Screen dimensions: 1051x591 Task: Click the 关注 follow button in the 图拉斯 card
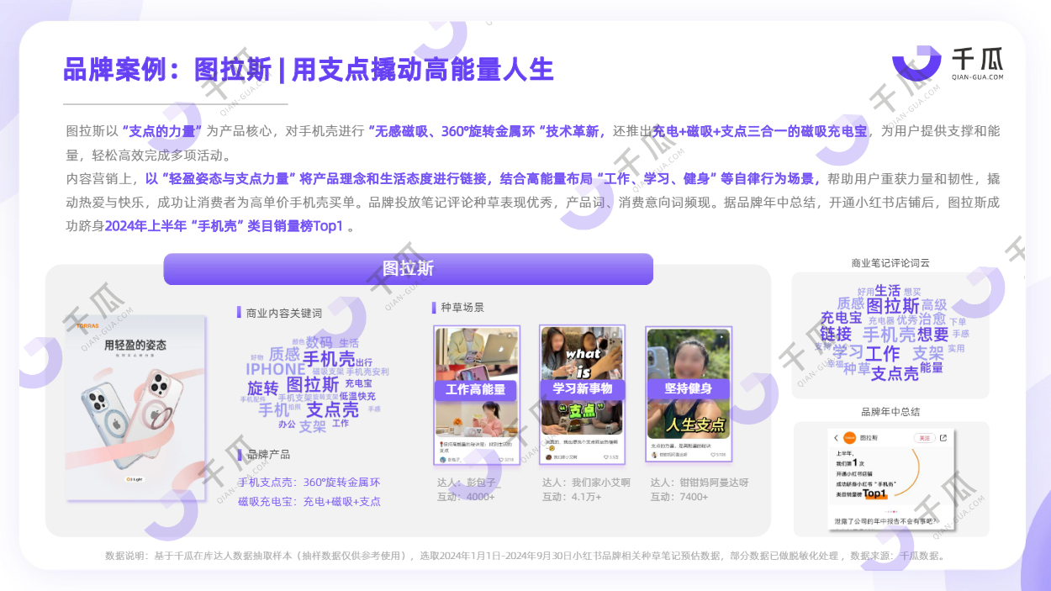[924, 438]
